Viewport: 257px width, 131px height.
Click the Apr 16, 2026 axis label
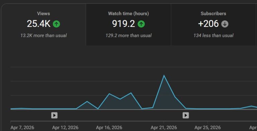(109, 128)
